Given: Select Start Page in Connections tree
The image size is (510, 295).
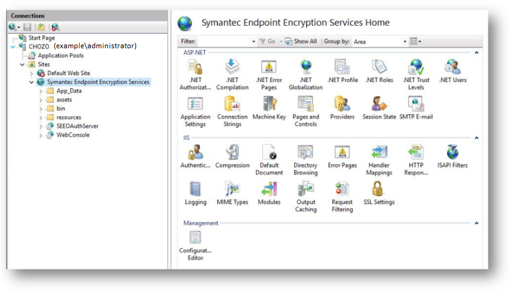Looking at the screenshot, I should 41,38.
